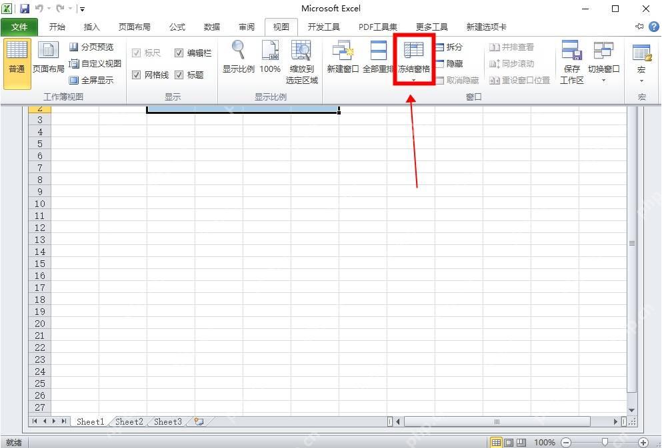
Task: Expand the 切换窗口 dropdown arrow
Action: click(x=604, y=80)
